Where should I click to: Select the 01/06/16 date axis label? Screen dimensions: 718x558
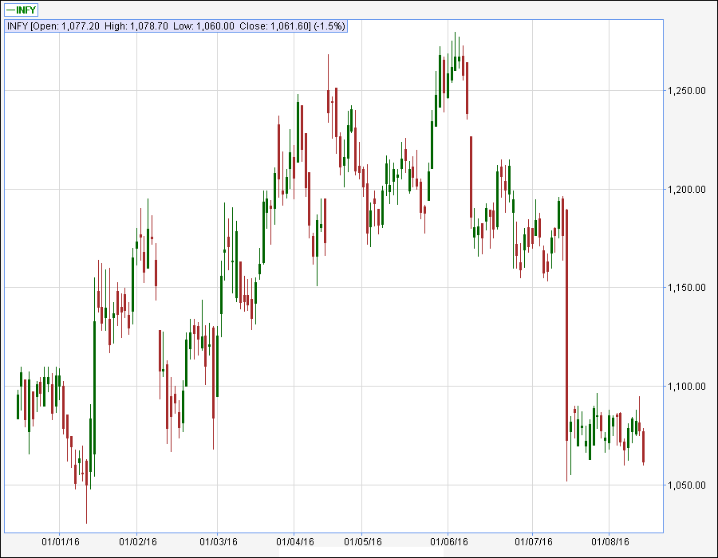(448, 541)
